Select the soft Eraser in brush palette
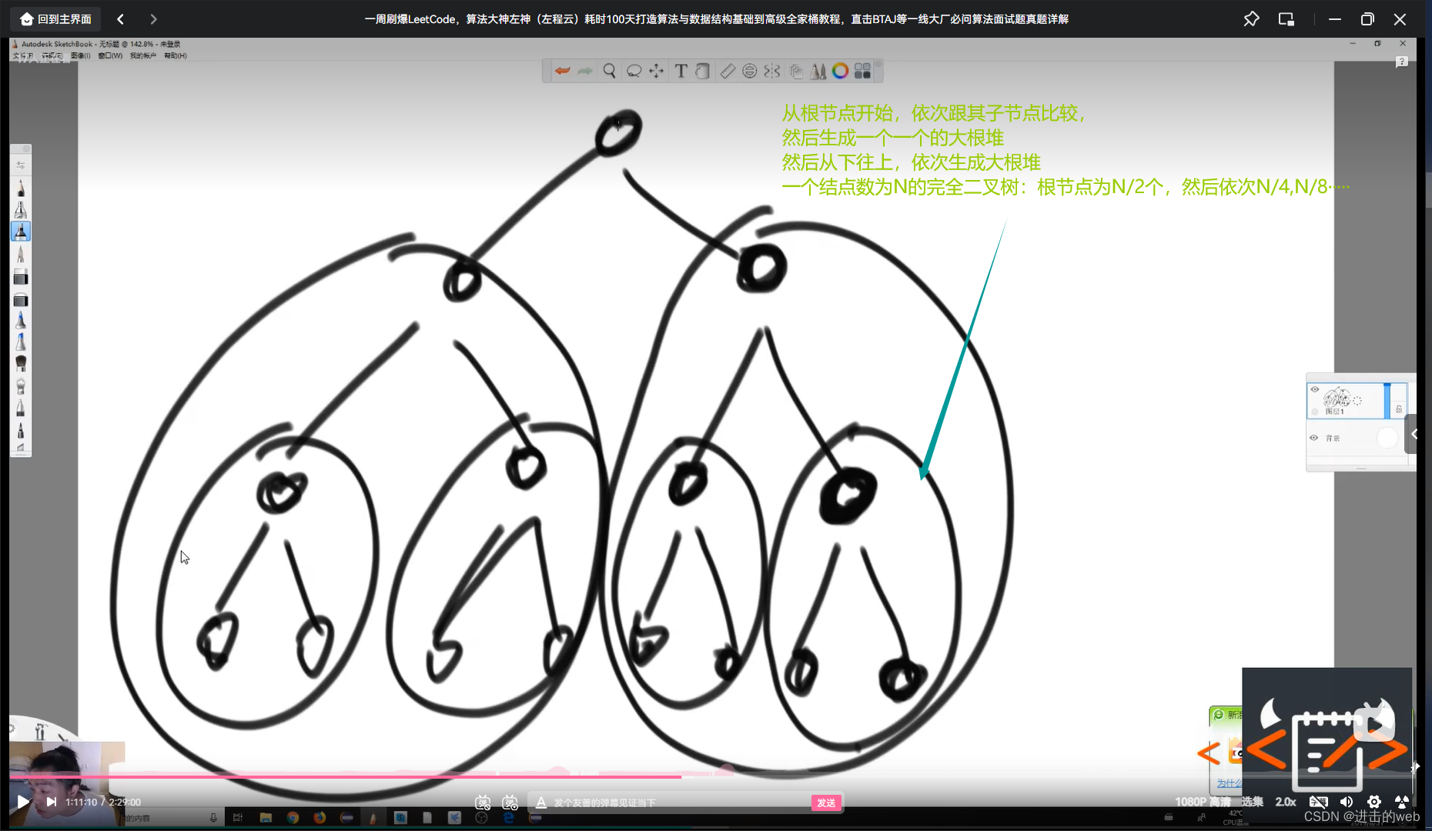1432x831 pixels. (21, 299)
